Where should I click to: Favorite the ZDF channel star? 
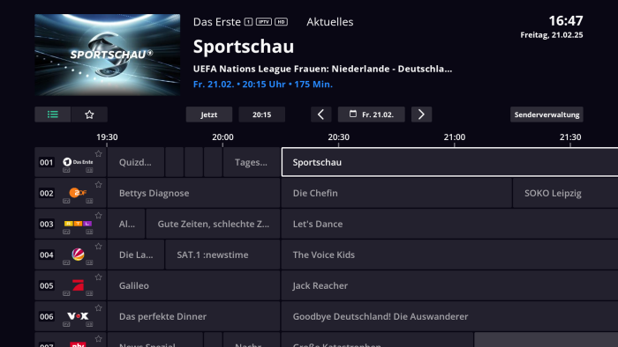pos(99,185)
